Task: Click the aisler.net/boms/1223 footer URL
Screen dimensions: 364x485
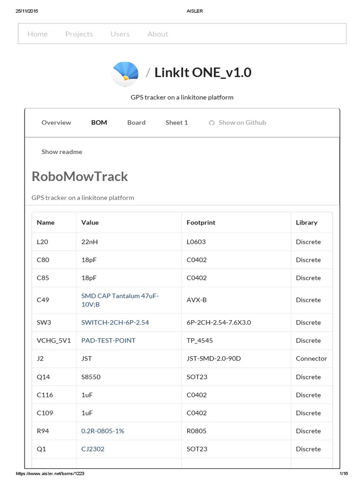Action: pyautogui.click(x=50, y=474)
